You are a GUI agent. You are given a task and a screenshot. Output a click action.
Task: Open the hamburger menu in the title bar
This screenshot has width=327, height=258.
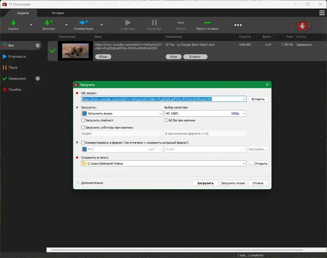click(322, 13)
